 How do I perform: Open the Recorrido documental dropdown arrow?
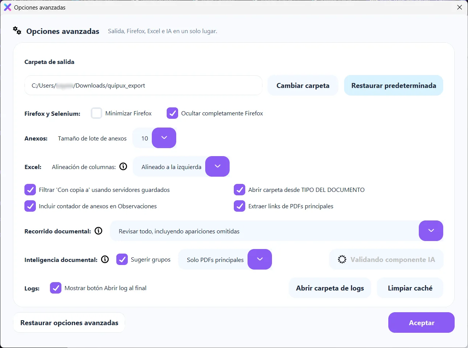431,231
